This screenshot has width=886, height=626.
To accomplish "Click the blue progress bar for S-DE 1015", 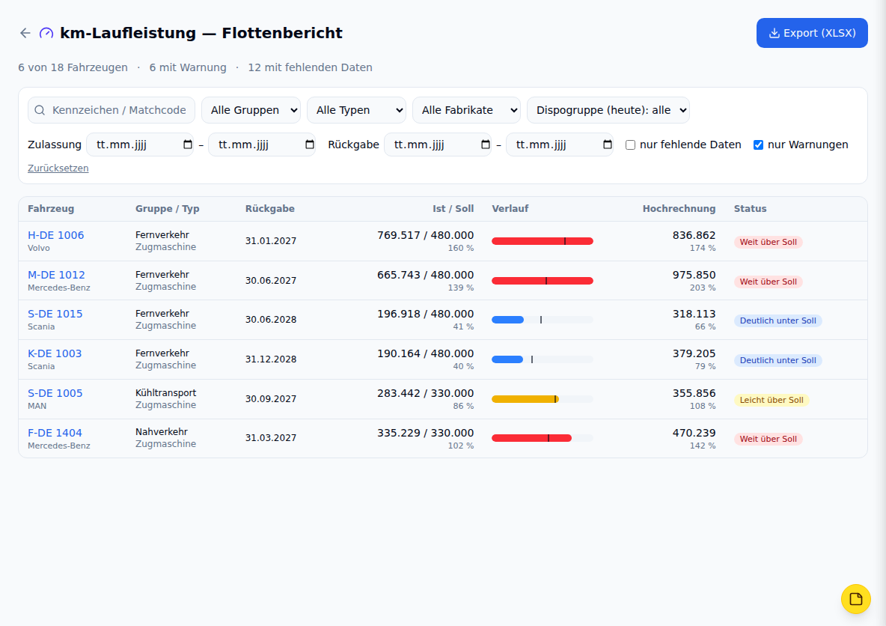I will point(508,320).
